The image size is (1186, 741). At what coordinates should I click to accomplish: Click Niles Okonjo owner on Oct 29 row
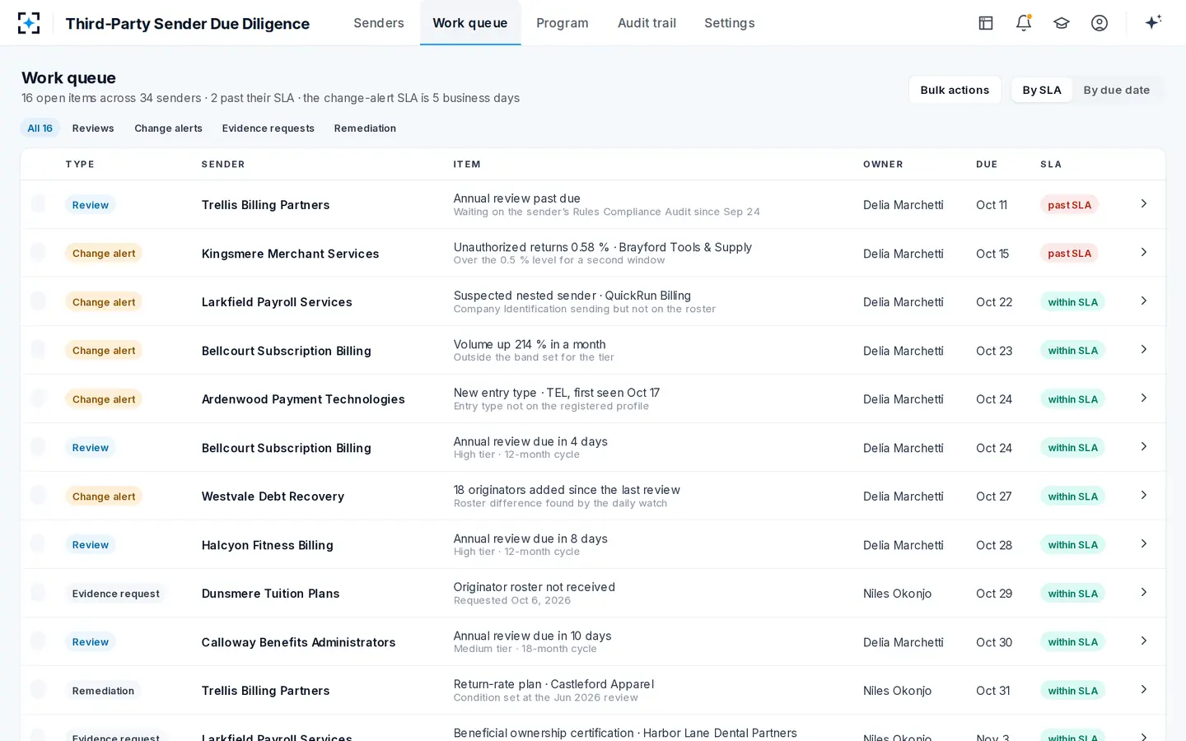(897, 594)
